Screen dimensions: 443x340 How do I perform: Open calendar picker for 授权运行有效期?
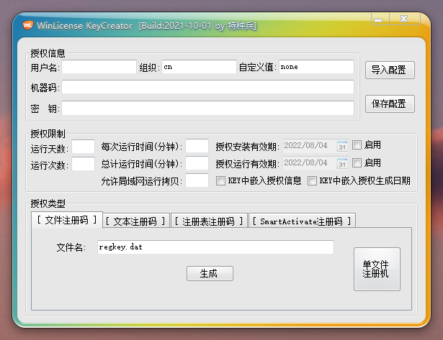coord(342,163)
